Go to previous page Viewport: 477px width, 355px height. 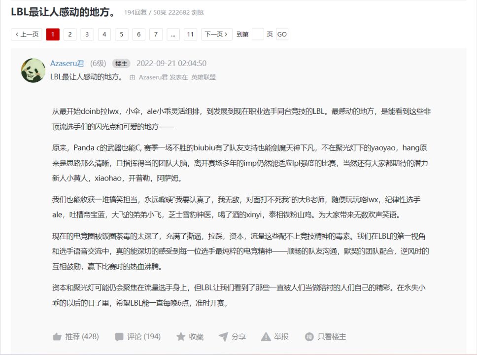27,34
